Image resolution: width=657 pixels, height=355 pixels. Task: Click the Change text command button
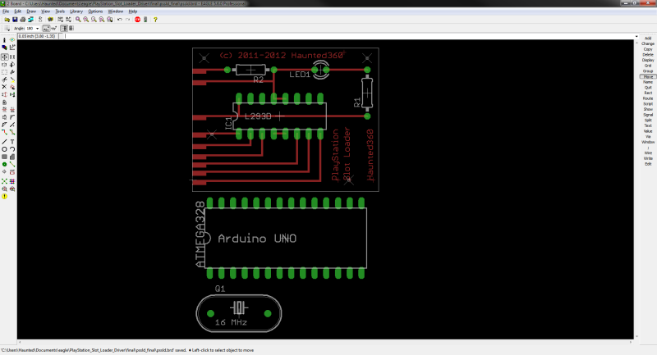[x=648, y=44]
